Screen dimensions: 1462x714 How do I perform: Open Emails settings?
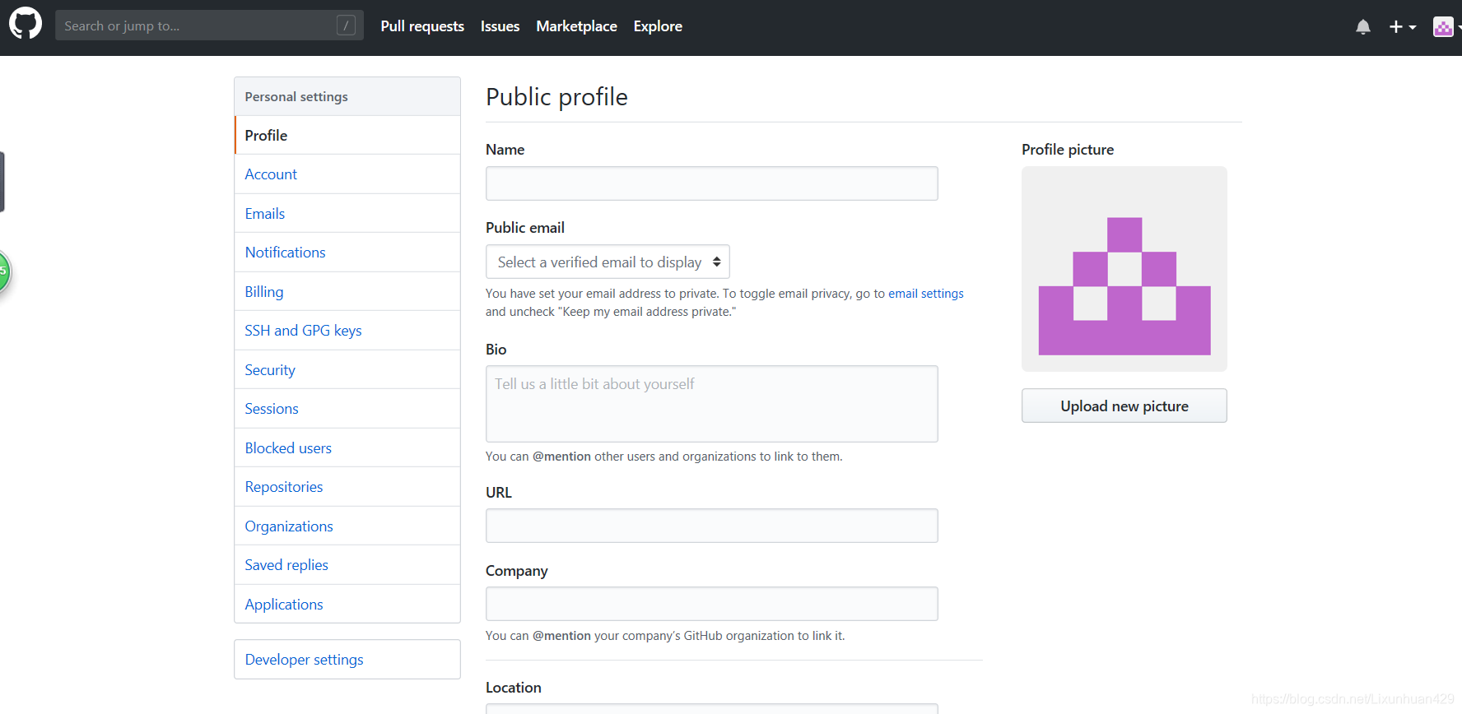point(347,214)
